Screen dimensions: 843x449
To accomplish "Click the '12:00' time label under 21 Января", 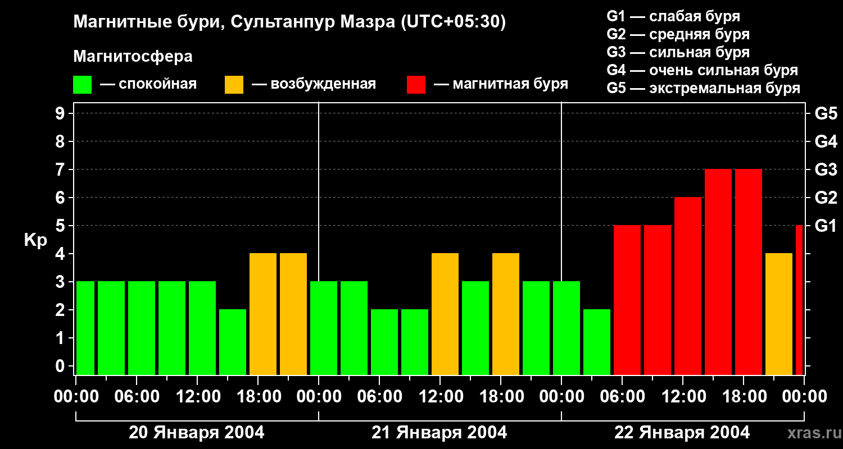I will [x=440, y=397].
